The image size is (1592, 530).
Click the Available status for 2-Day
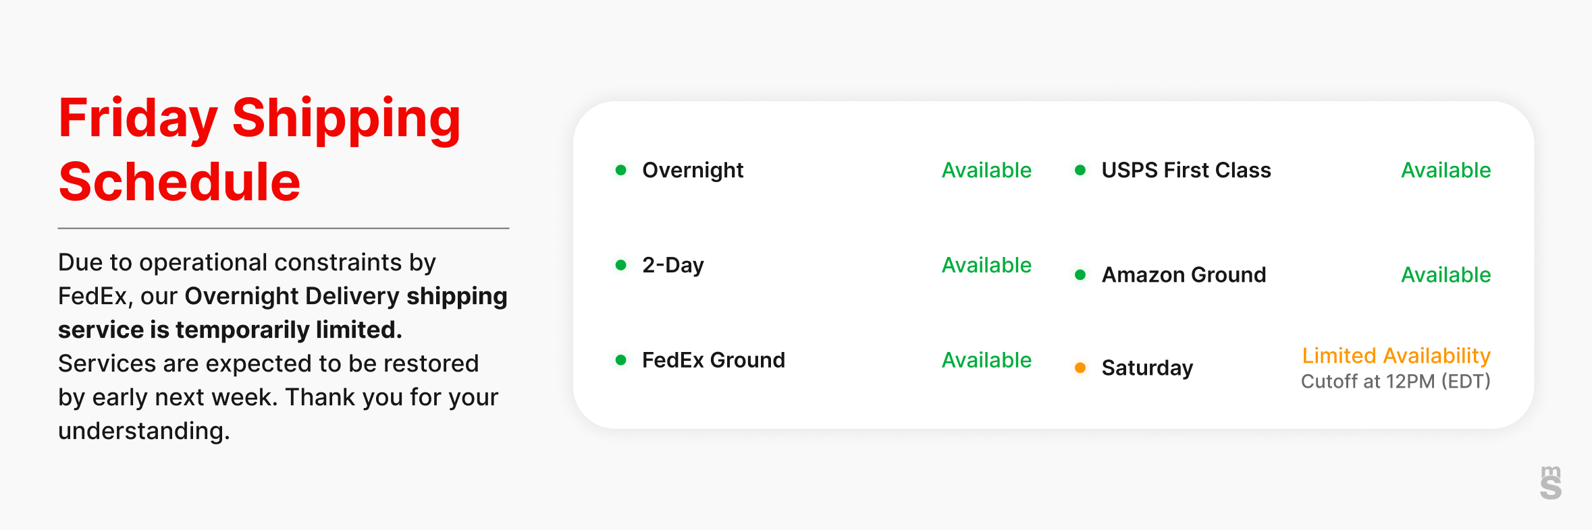point(986,265)
